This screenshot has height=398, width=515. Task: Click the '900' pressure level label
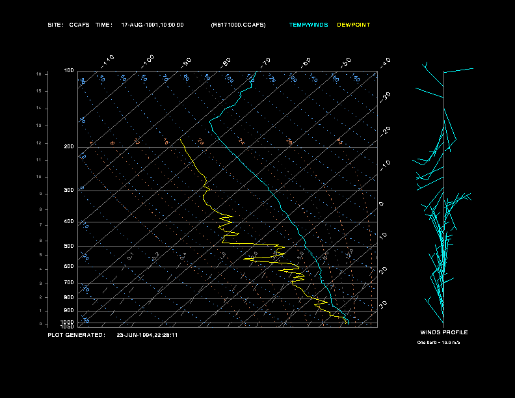pos(69,311)
